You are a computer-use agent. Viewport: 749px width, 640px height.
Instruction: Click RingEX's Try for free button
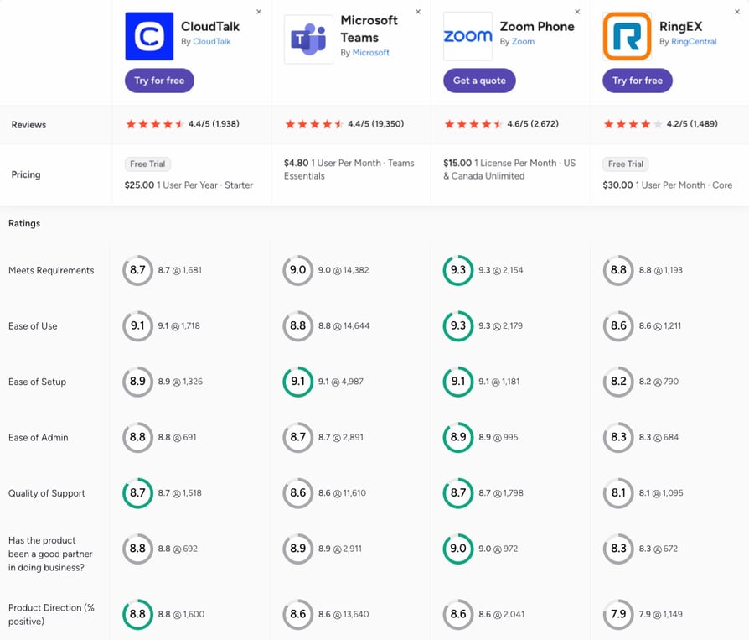click(638, 81)
